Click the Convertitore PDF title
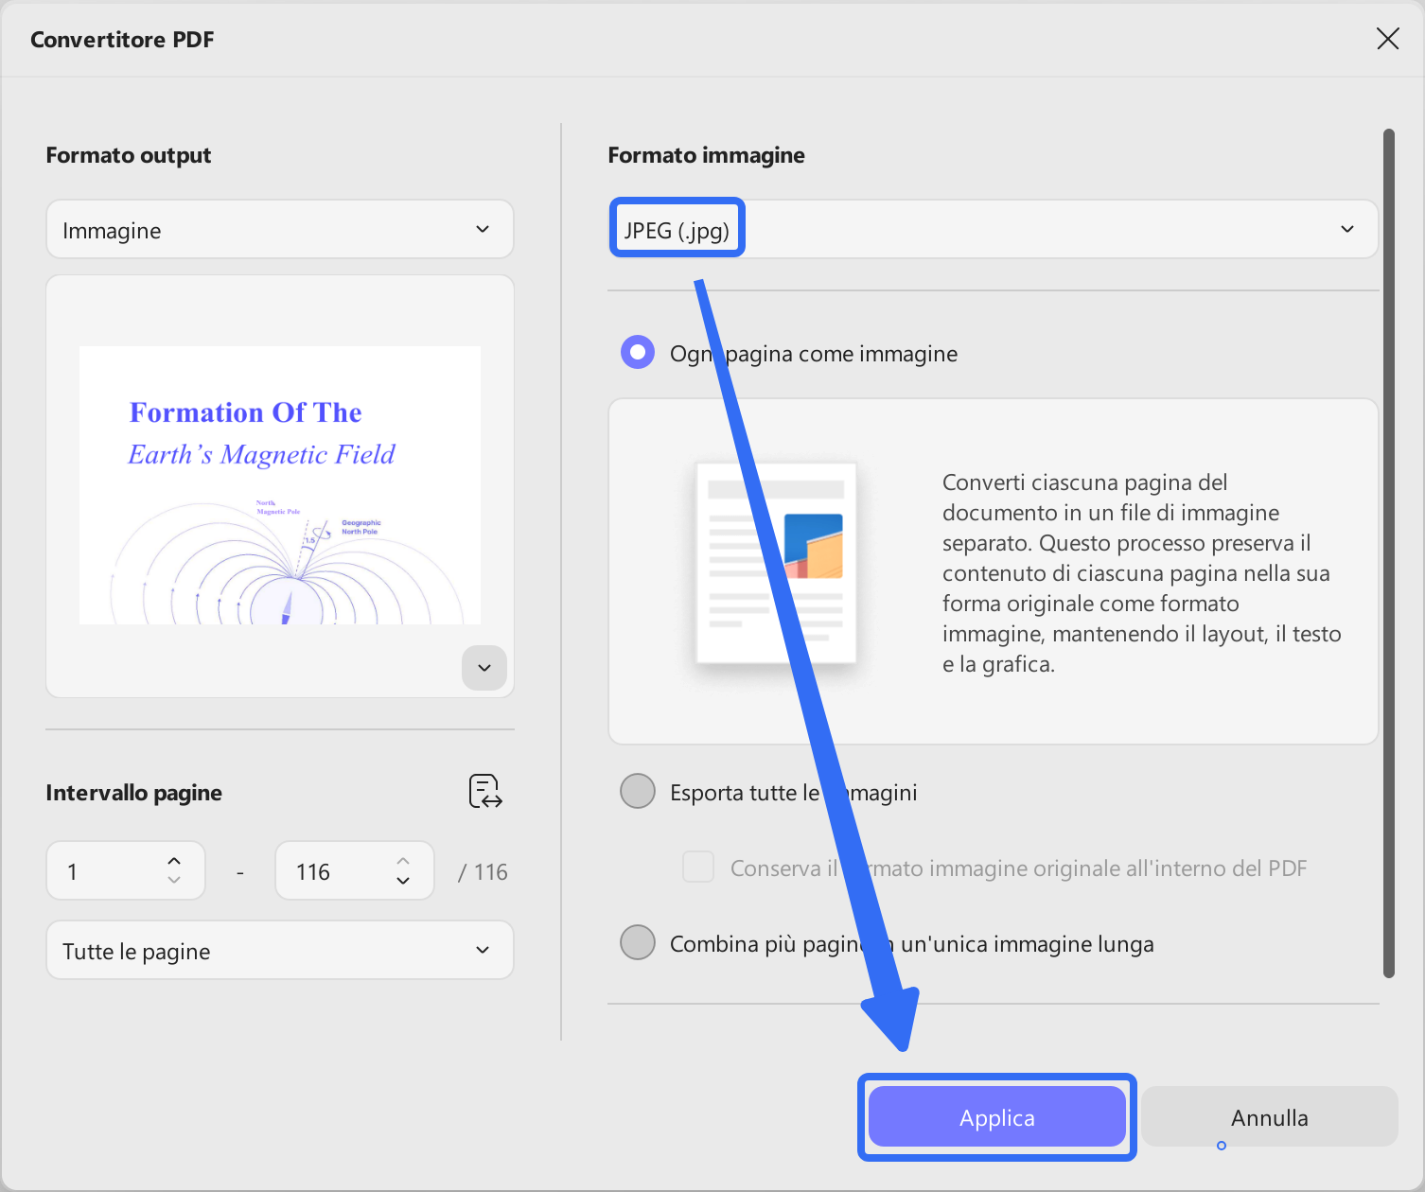The height and width of the screenshot is (1192, 1425). click(122, 40)
